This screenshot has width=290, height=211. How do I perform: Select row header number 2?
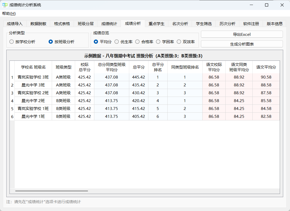coord(12,85)
